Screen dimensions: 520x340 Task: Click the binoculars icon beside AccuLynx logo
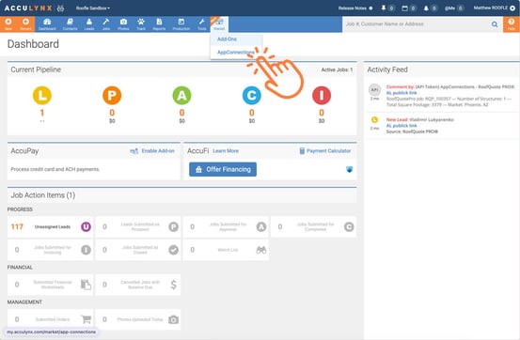(60, 8)
